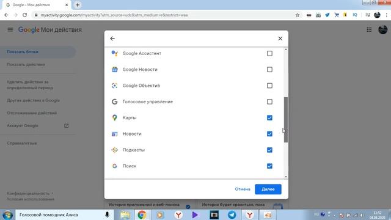Close the Google Мои действия tab
391x220 pixels.
(x=67, y=5)
